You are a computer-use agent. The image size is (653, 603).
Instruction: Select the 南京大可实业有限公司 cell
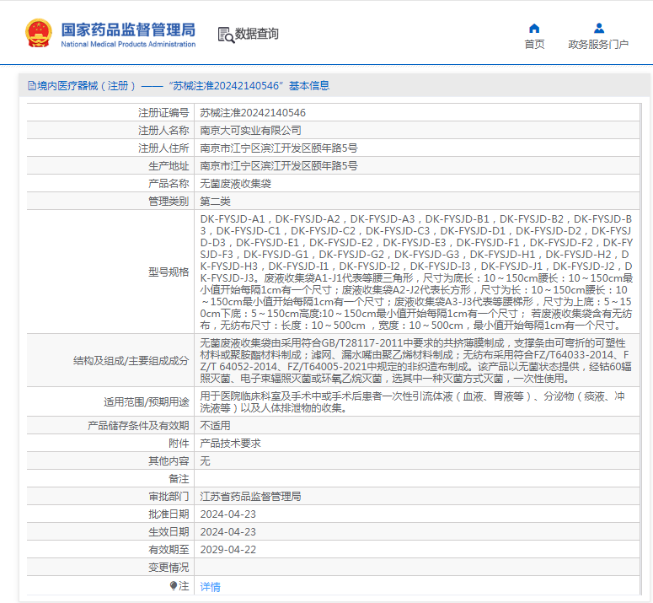click(251, 131)
